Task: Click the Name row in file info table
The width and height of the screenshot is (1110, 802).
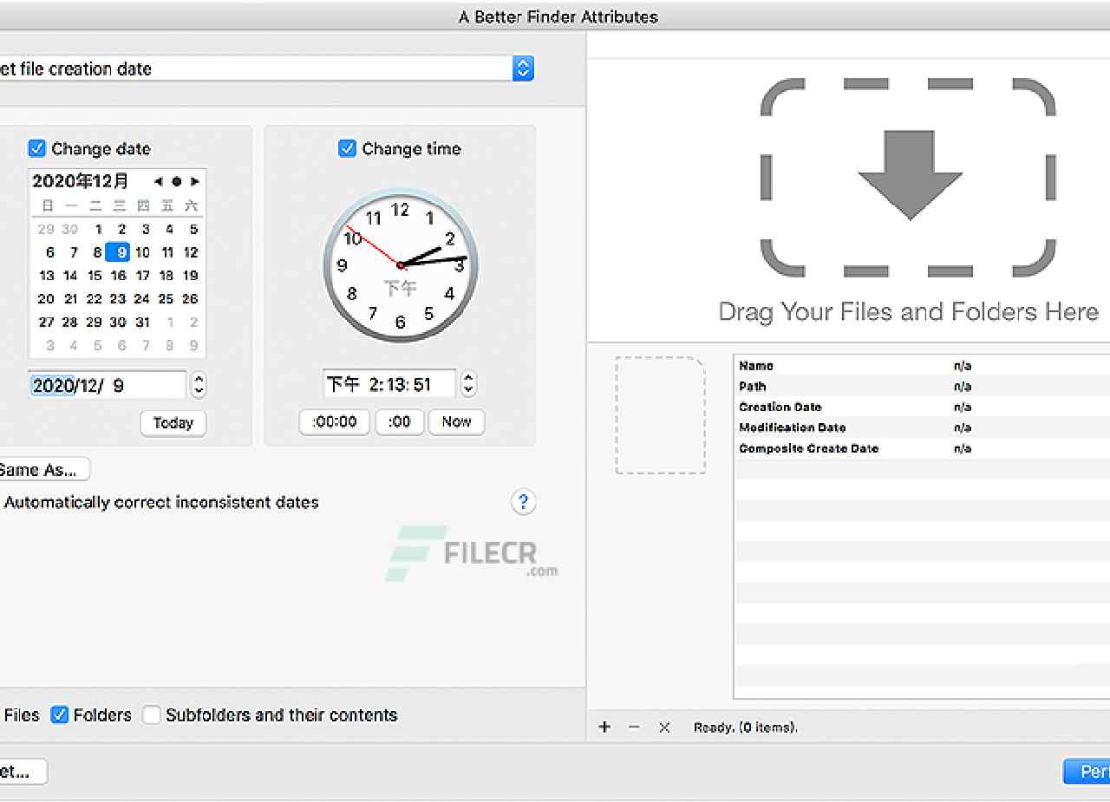Action: pos(923,366)
